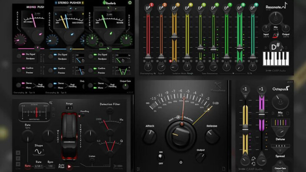This screenshot has height=172, width=306.
Task: Click Resonote band 6 D# note head
Action: click(213, 8)
